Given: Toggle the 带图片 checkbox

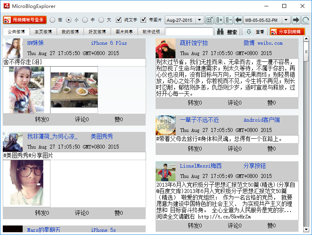Looking at the screenshot, I should tap(143, 20).
